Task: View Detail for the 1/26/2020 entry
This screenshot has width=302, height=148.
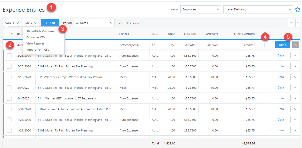Action: [281, 120]
